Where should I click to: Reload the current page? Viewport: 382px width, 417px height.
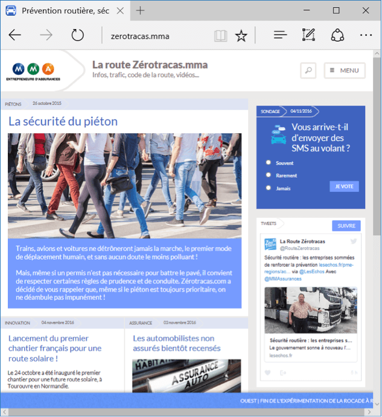pyautogui.click(x=77, y=35)
